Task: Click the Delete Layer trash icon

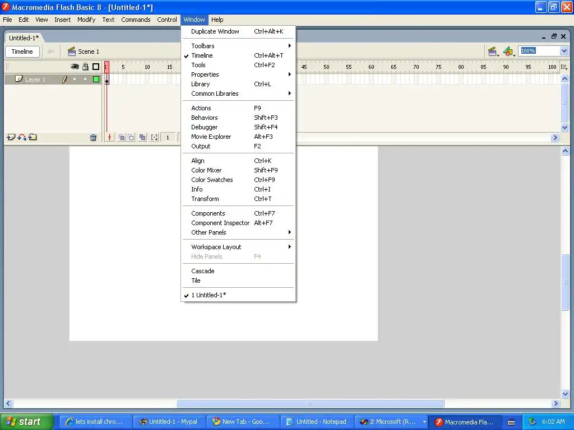Action: [94, 138]
